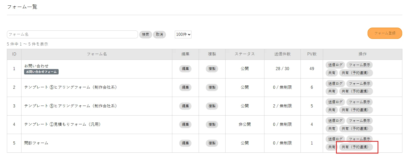Click the orange フォーム登録 button
The image size is (407, 156).
coord(384,33)
